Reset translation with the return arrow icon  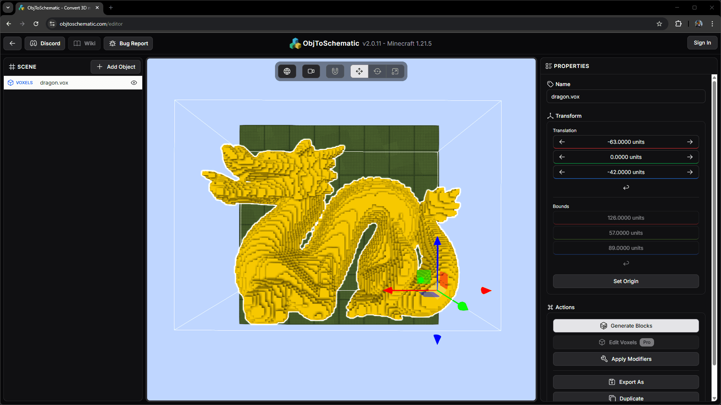pyautogui.click(x=626, y=187)
